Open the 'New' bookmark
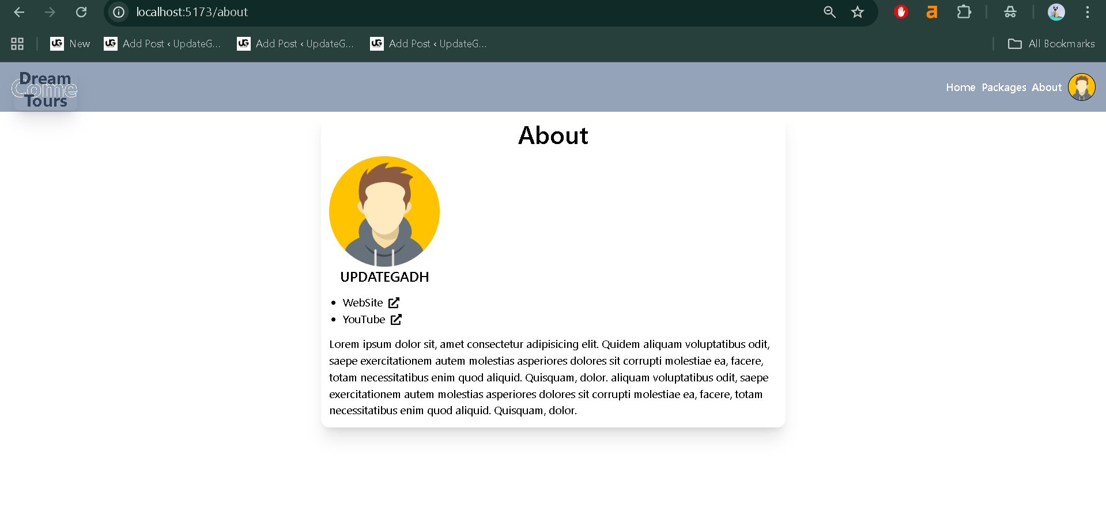 point(70,44)
